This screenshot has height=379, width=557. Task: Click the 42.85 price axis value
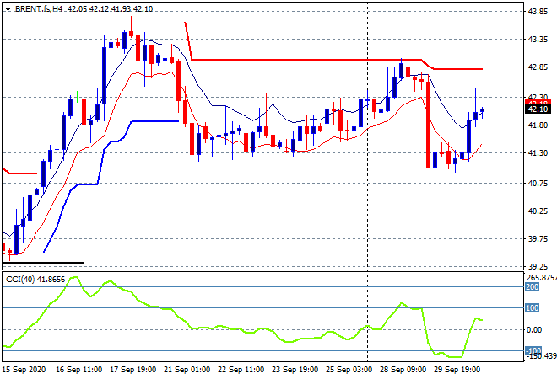coord(538,67)
